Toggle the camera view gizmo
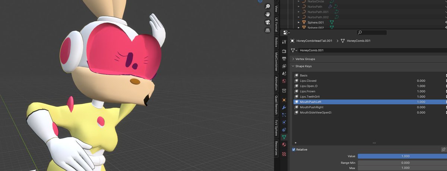 (268, 22)
